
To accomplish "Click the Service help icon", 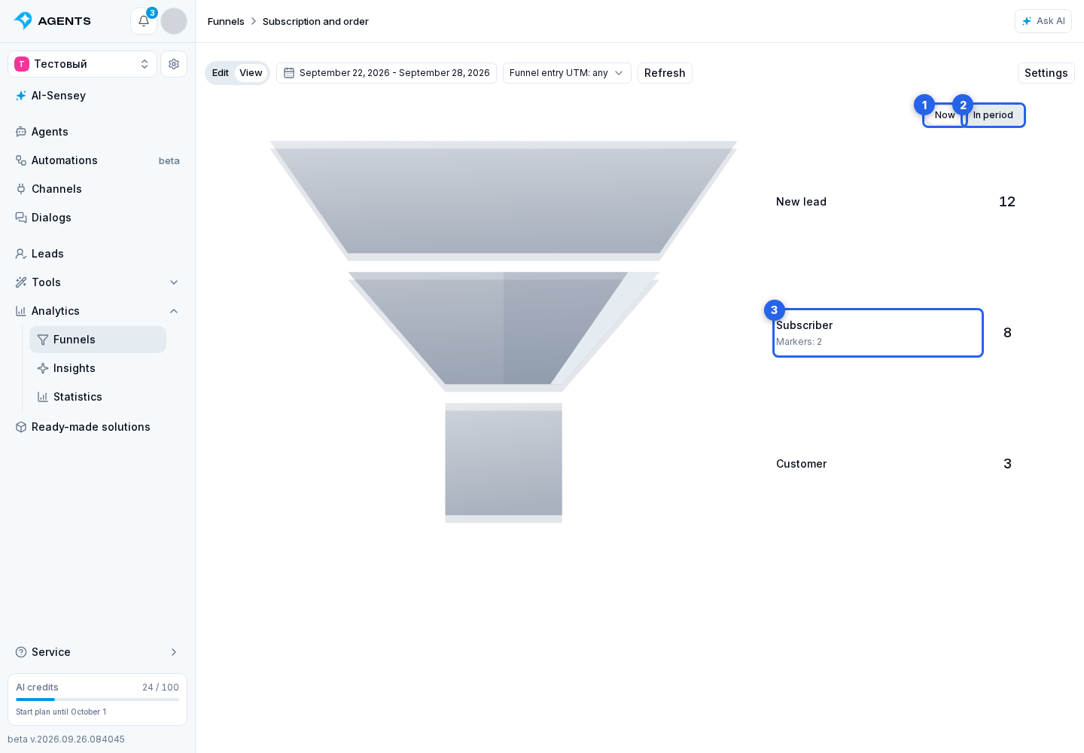I will (21, 652).
